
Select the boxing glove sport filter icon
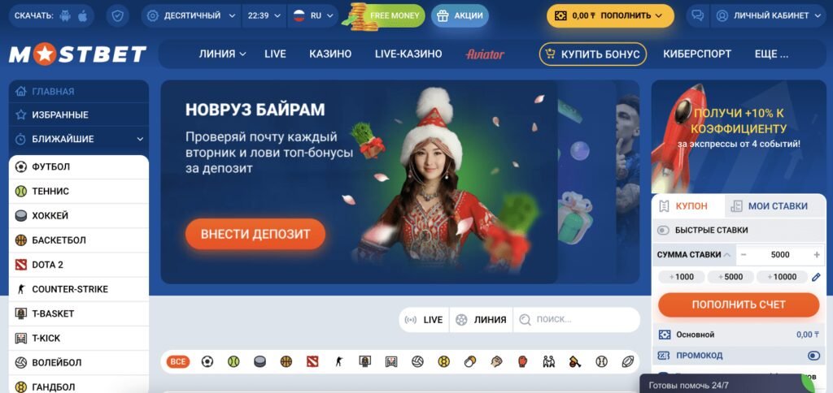click(x=523, y=361)
